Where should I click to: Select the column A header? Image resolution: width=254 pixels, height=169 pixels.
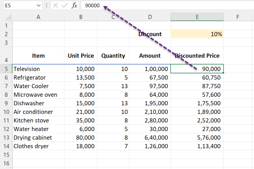tap(38, 17)
